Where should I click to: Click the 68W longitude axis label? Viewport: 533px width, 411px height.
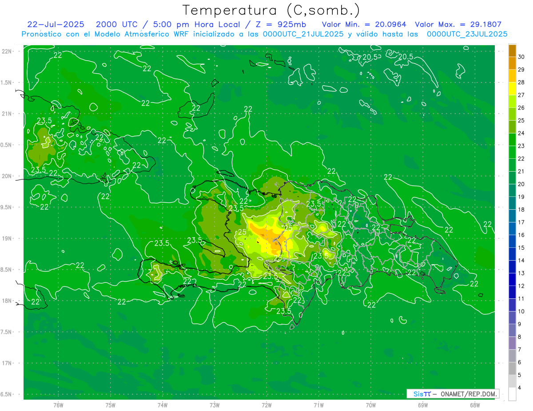474,405
